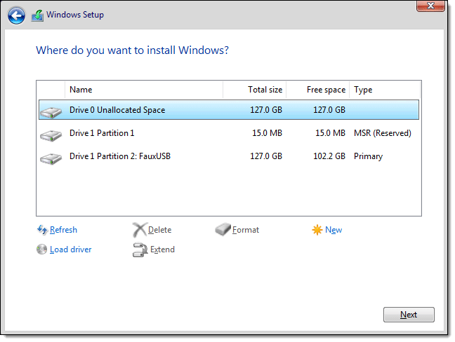Image resolution: width=455 pixels, height=342 pixels.
Task: Click the Windows Setup title icon
Action: point(37,15)
